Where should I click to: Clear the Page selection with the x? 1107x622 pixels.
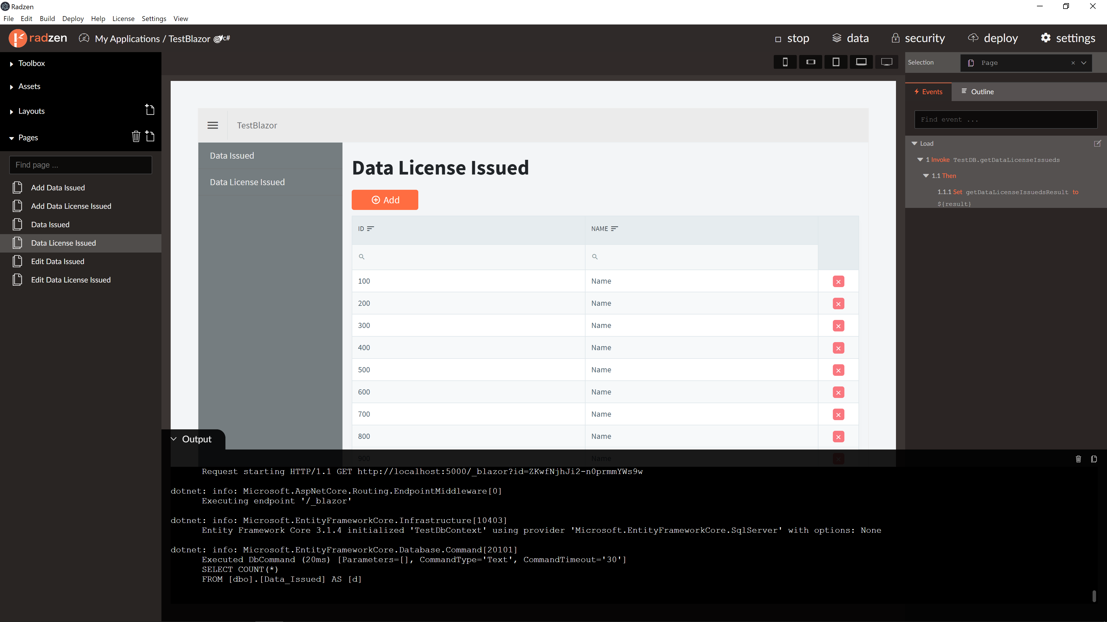[x=1073, y=63]
